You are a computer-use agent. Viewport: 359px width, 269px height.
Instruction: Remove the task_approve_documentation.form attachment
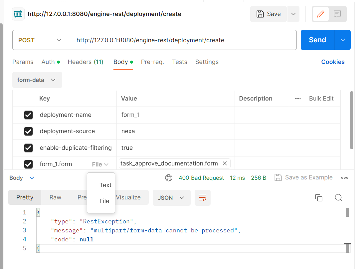point(225,163)
